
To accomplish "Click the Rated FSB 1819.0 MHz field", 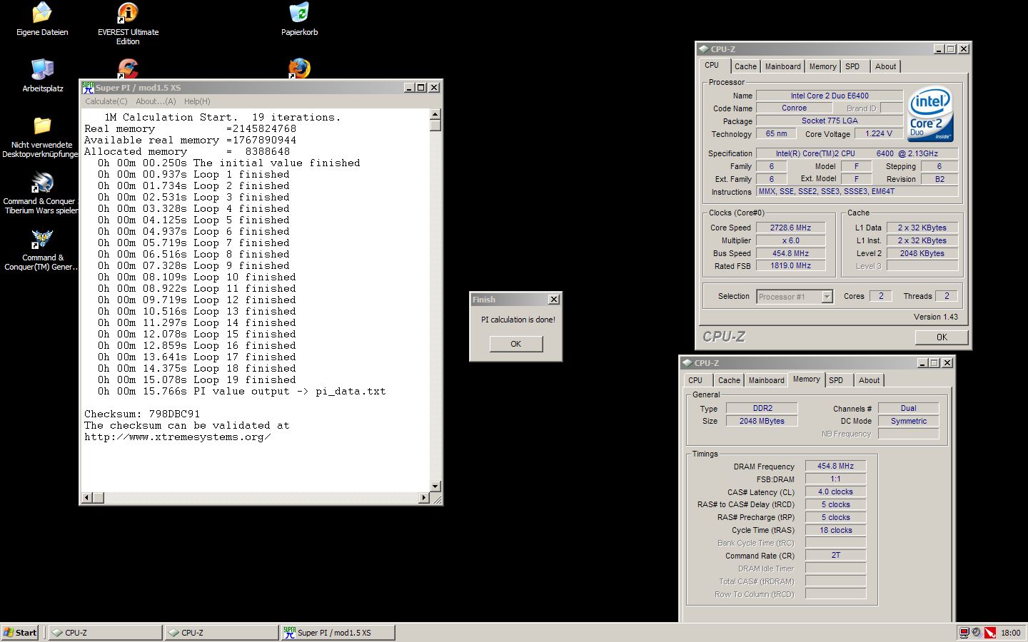I will click(x=790, y=265).
